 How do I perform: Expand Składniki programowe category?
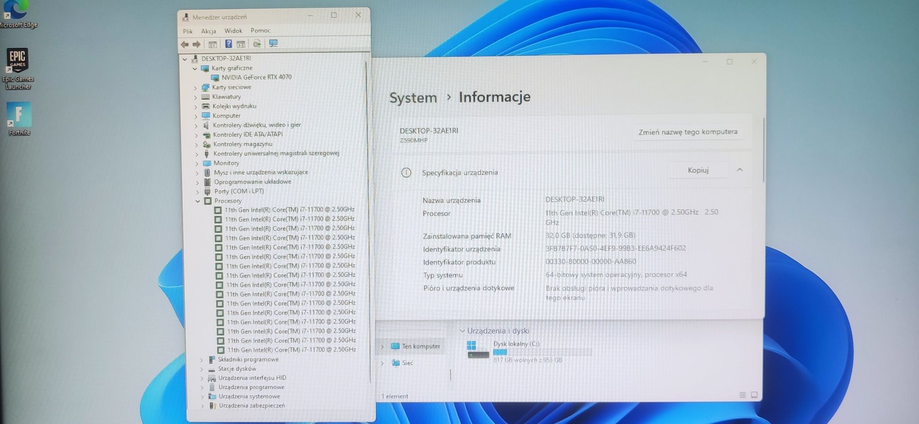[x=201, y=360]
